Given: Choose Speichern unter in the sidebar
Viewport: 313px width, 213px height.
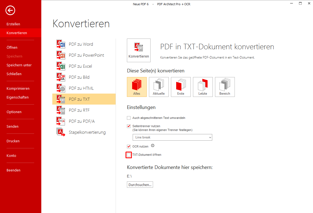Looking at the screenshot, I should pos(19,65).
